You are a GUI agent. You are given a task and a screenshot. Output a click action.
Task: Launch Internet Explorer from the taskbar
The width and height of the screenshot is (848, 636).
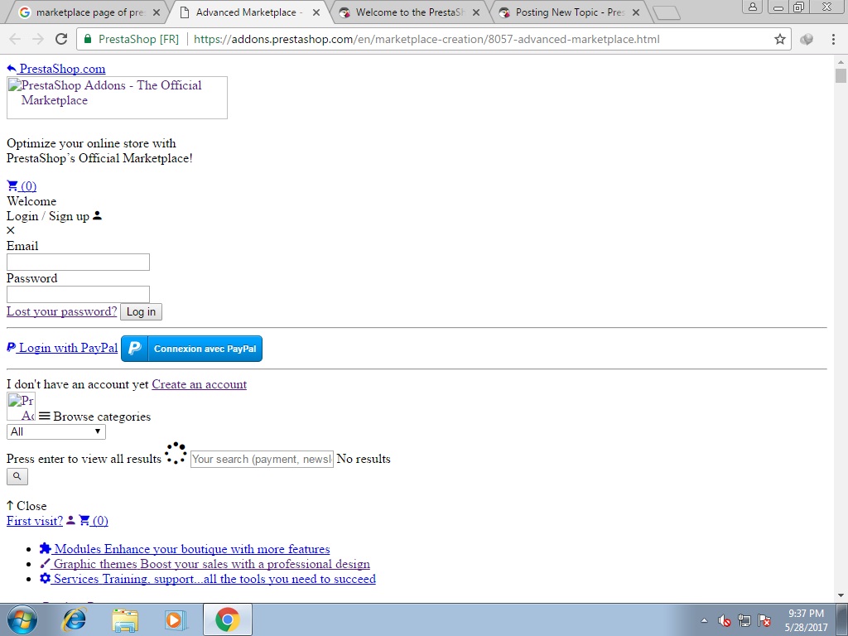[74, 619]
